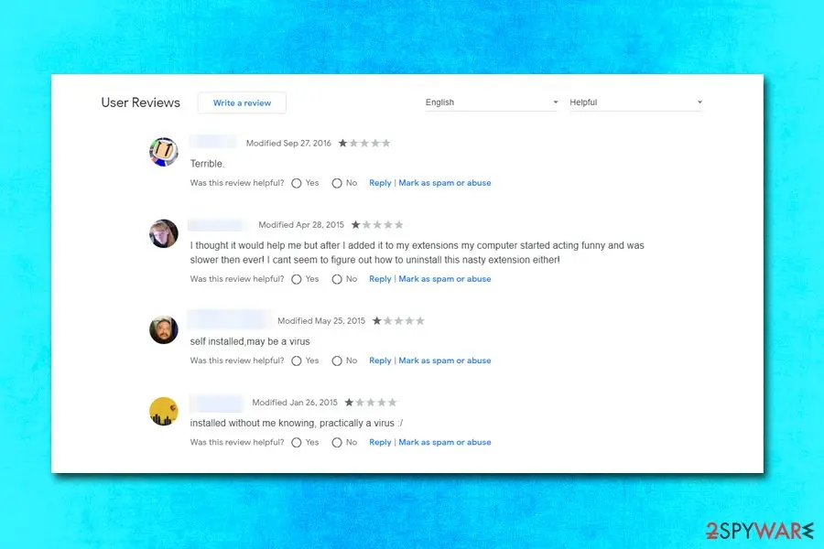This screenshot has height=549, width=824.
Task: Click the bearded man avatar of May 25 reviewer
Action: click(x=164, y=330)
